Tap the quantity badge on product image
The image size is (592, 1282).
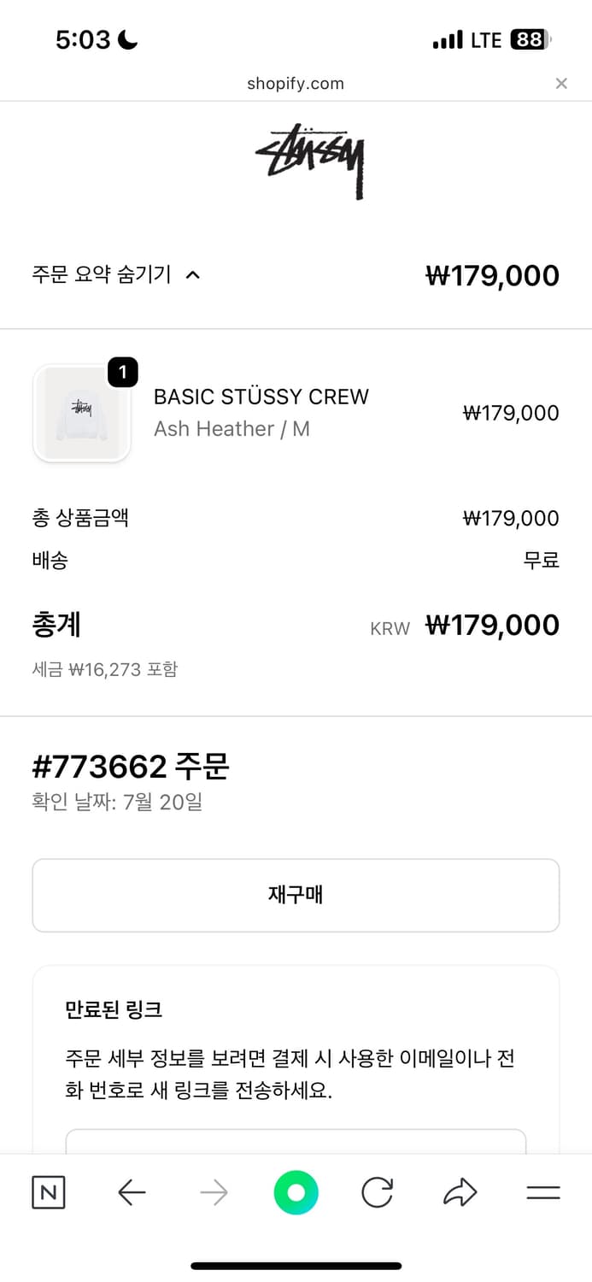123,373
